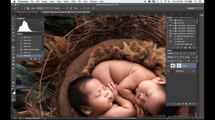Expand the 50% Grey action folder
This screenshot has height=120, width=215.
point(173,23)
